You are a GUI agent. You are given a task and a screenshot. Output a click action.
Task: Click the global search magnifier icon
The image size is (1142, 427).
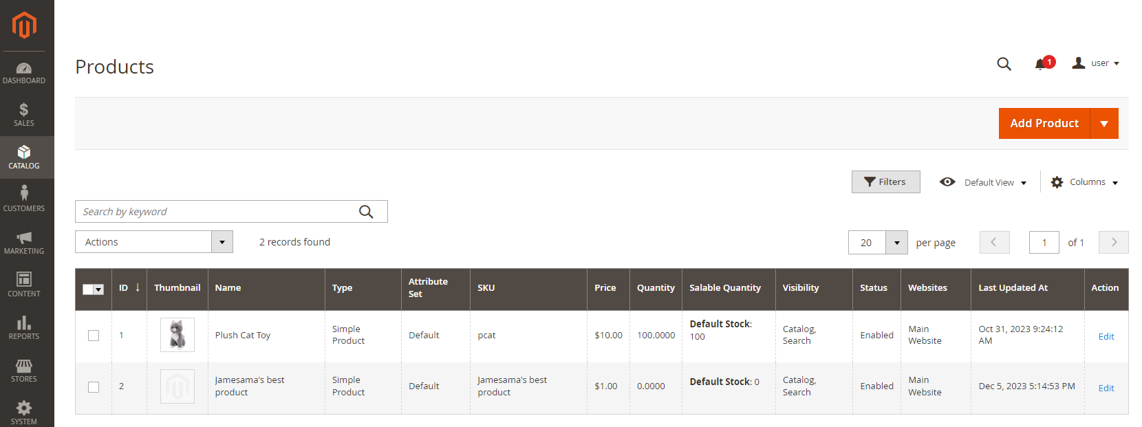(x=1004, y=64)
